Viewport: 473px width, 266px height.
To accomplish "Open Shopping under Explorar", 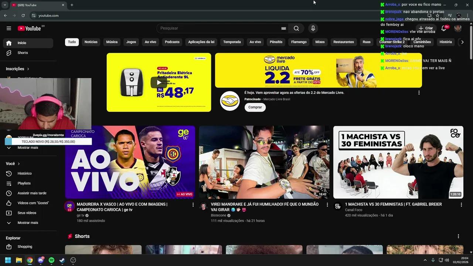I will coord(28,246).
